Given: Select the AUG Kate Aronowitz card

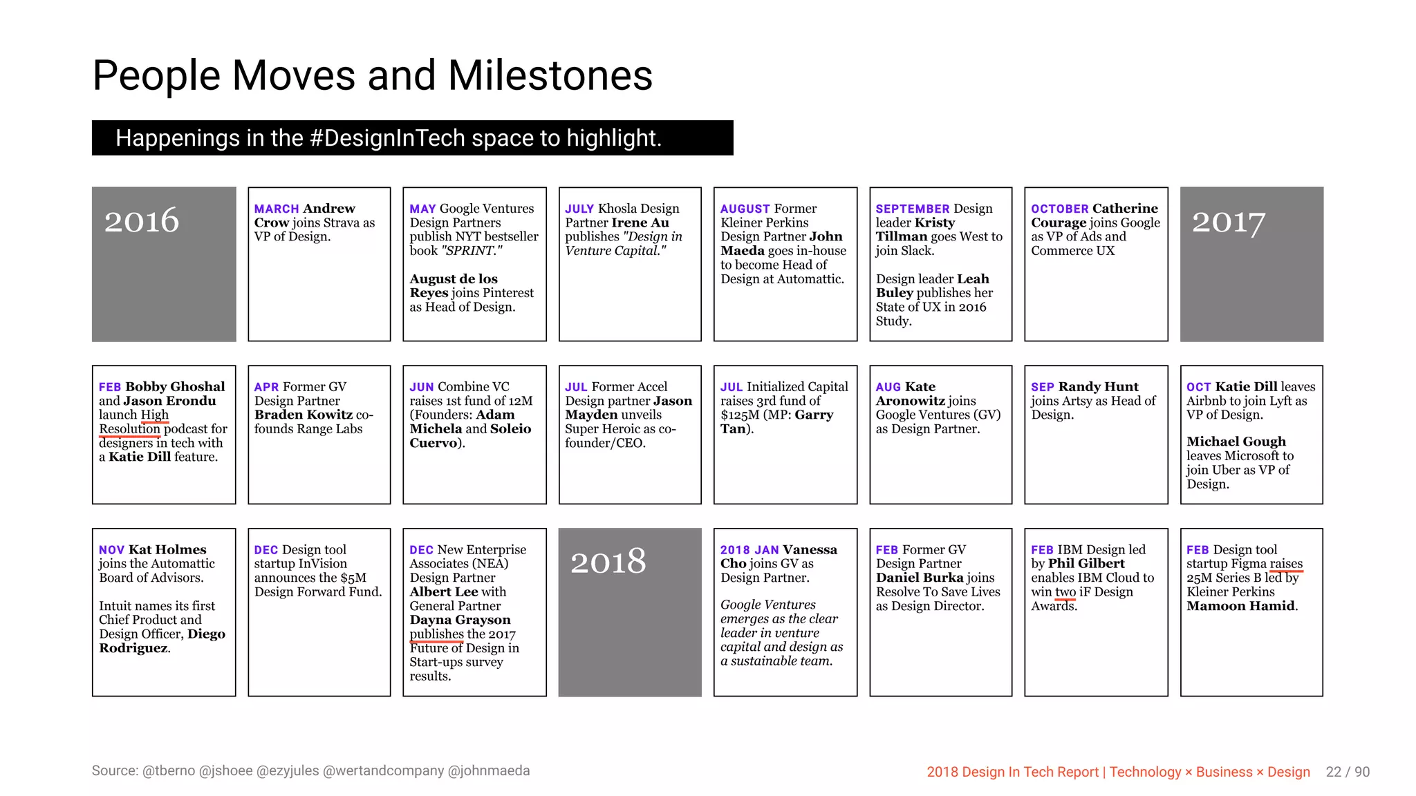Looking at the screenshot, I should [940, 435].
